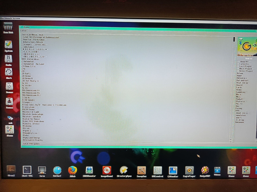
Task: Launch the iGame desktop icon
Action: coord(10,131)
